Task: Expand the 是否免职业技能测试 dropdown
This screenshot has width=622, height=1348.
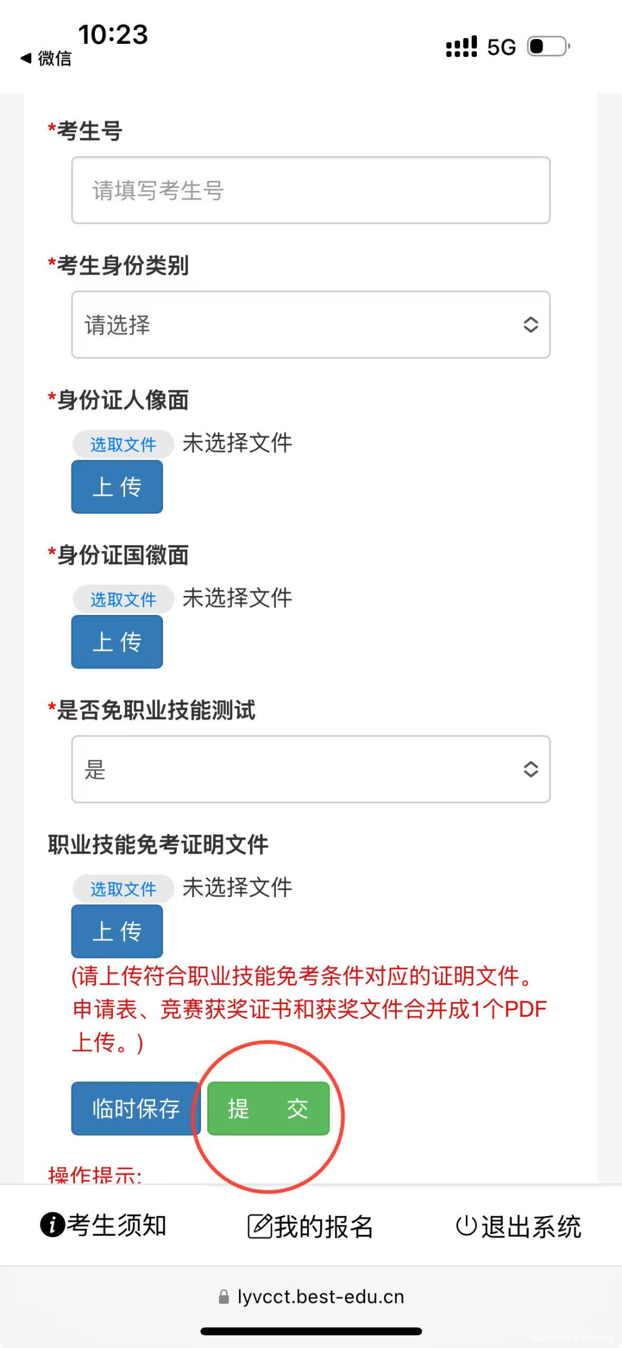Action: click(x=311, y=769)
